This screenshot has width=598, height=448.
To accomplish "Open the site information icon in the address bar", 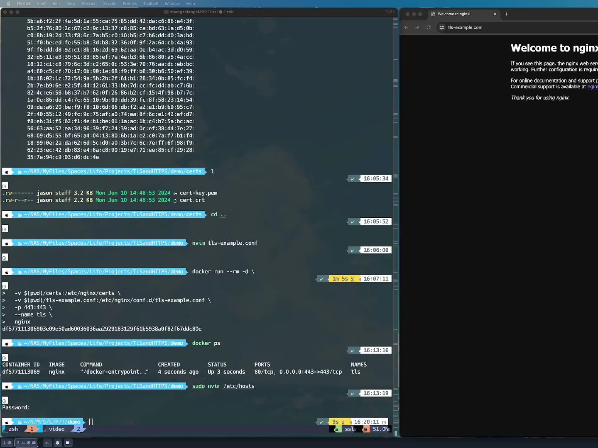I will [x=442, y=27].
